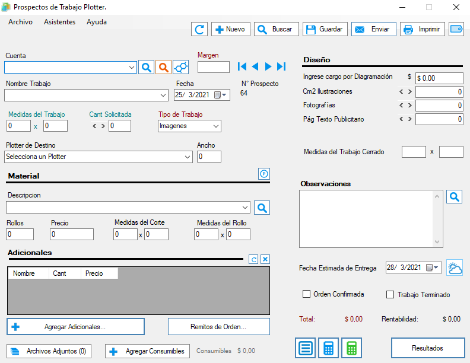The height and width of the screenshot is (363, 470).
Task: Click the Resultados button
Action: (x=428, y=348)
